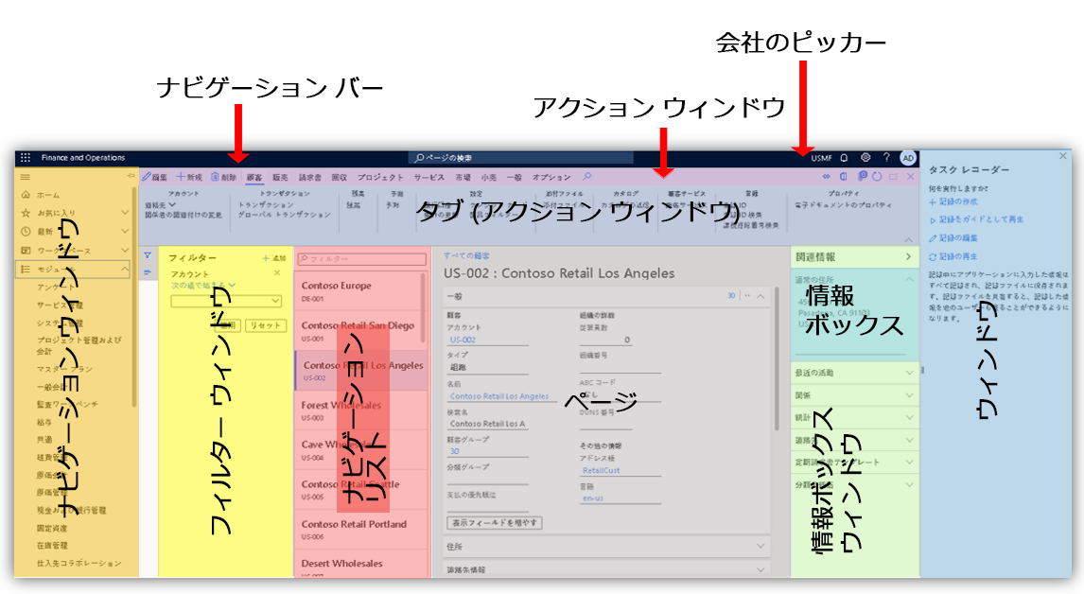Image resolution: width=1084 pixels, height=594 pixels.
Task: Open the AD user avatar
Action: [908, 158]
